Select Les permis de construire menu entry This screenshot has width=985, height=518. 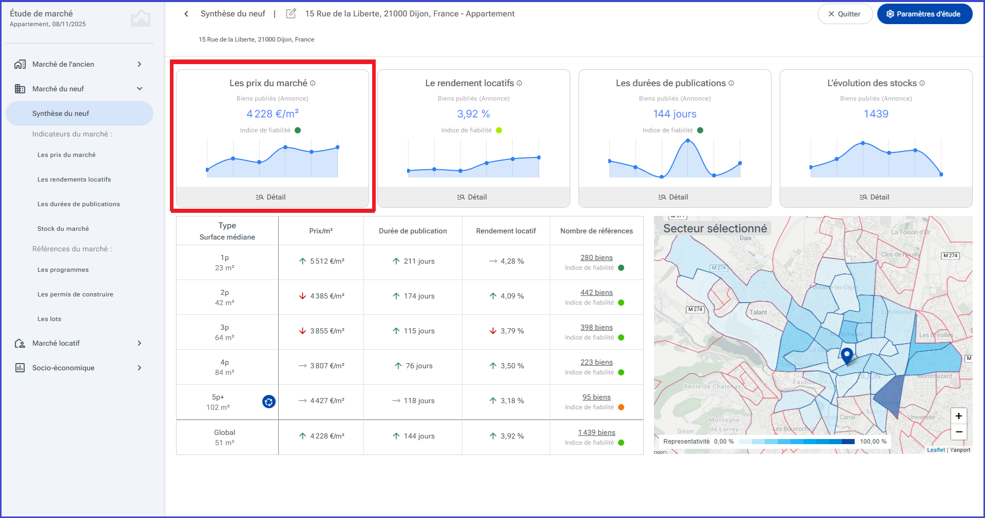pos(75,294)
